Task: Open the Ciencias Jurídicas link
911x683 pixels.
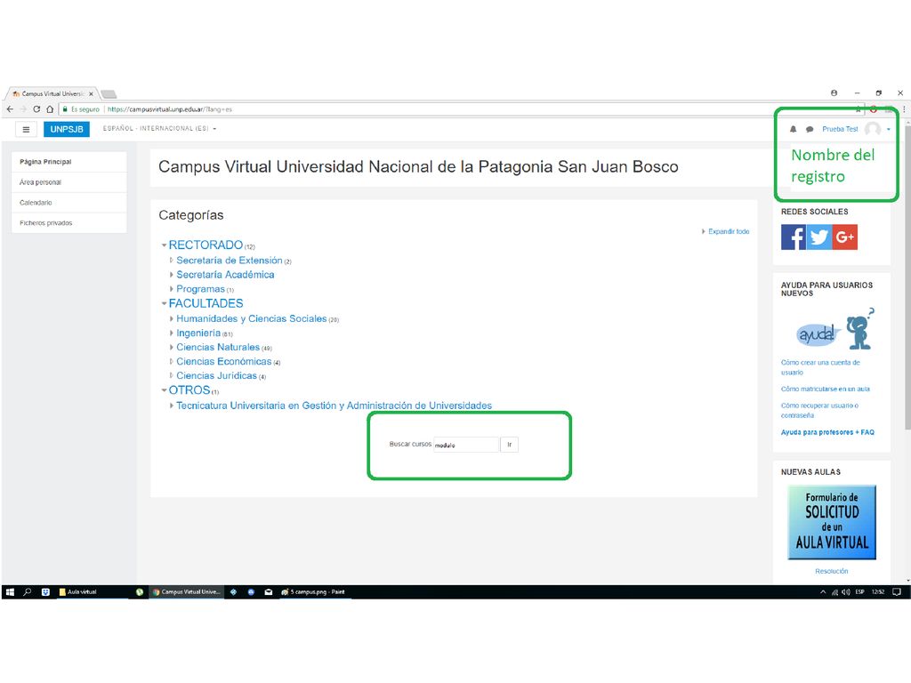Action: click(x=216, y=376)
